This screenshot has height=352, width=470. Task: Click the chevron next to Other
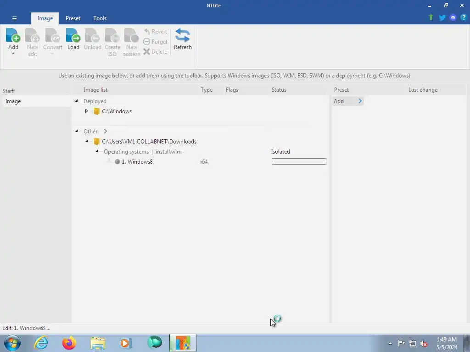coord(105,131)
